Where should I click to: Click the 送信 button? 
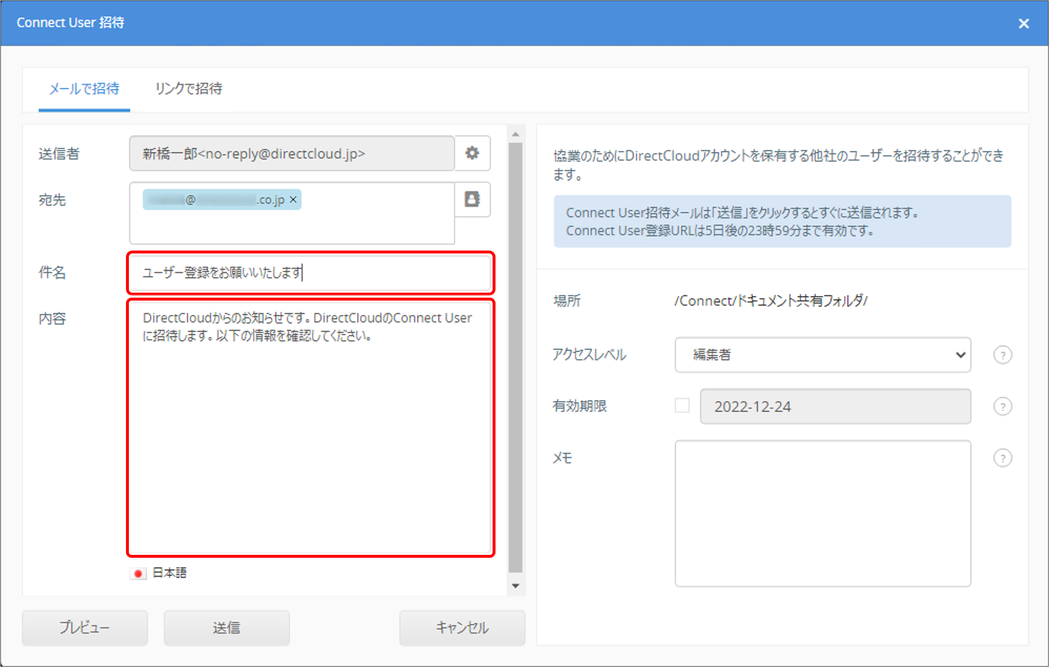(226, 628)
